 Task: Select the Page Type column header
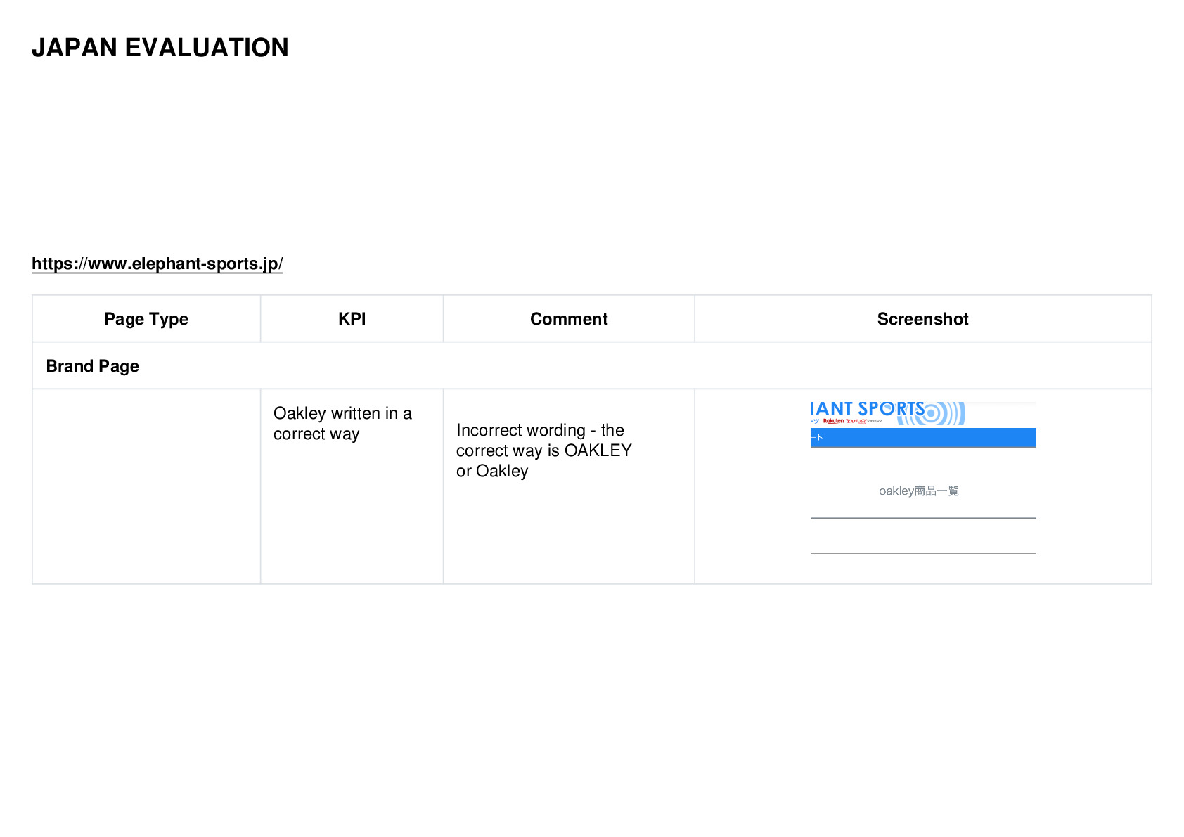[146, 319]
